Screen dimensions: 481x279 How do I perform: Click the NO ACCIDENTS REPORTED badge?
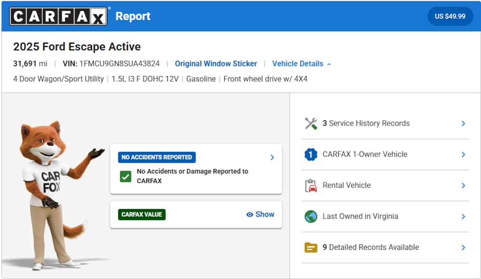click(x=157, y=158)
